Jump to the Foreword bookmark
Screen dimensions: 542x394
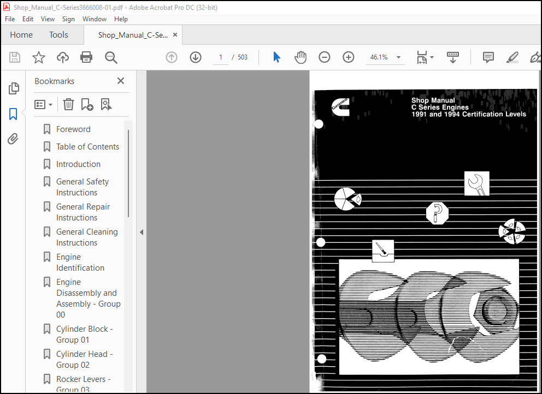click(x=73, y=129)
